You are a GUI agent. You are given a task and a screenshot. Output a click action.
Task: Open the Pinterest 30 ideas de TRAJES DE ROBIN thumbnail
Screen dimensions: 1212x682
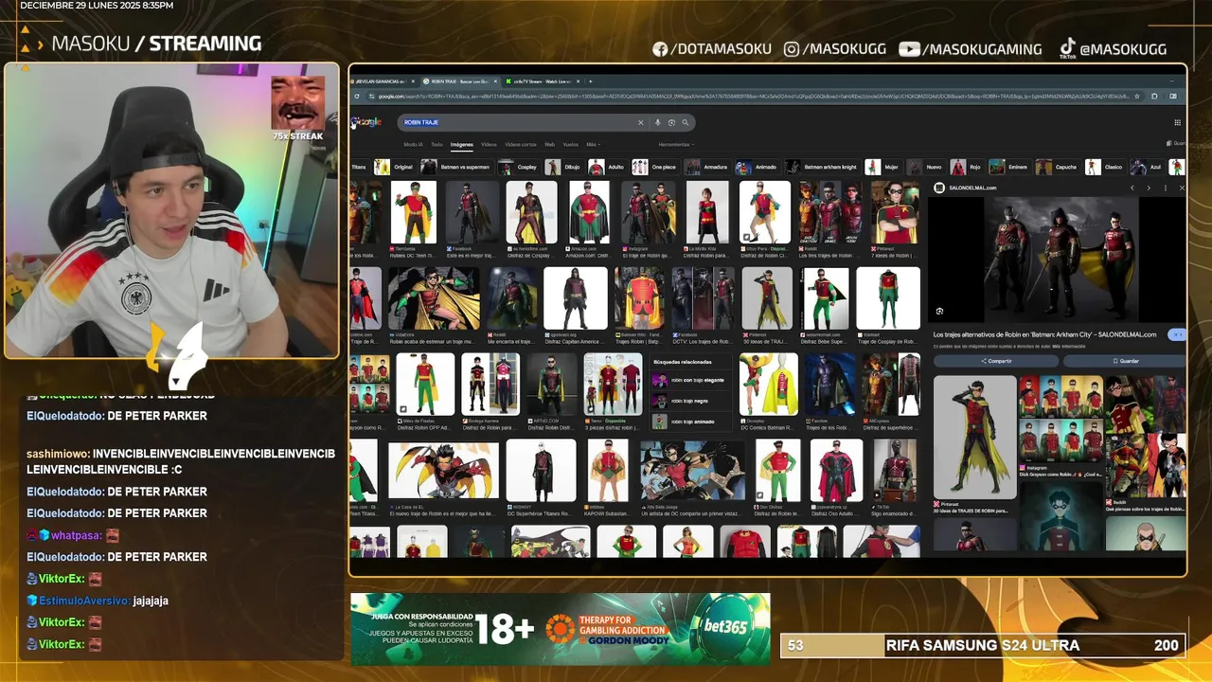[974, 437]
